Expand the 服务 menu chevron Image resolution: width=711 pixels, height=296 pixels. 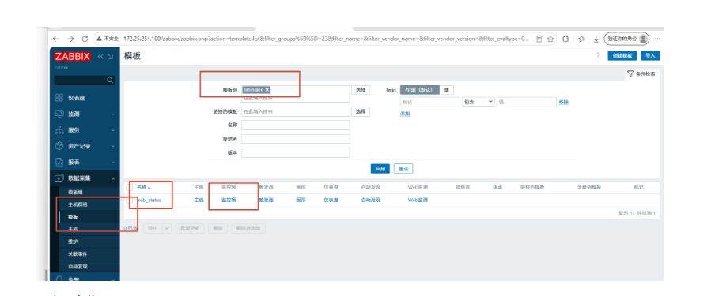point(113,130)
